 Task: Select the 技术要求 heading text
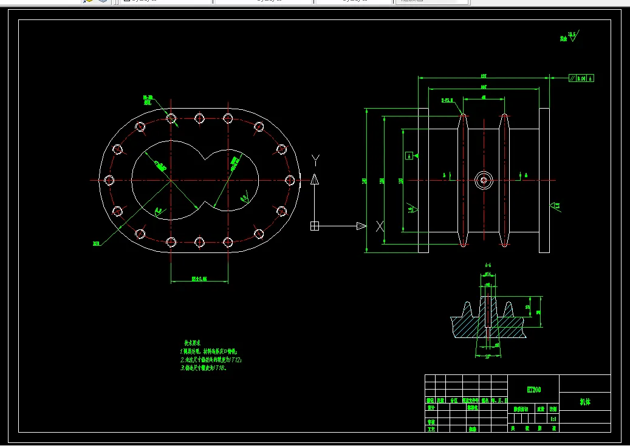tap(192, 343)
